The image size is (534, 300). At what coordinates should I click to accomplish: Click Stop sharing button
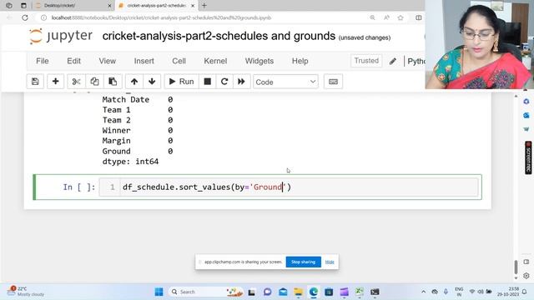[303, 262]
